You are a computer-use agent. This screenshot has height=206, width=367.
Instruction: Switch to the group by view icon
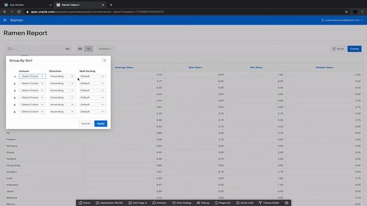(89, 49)
